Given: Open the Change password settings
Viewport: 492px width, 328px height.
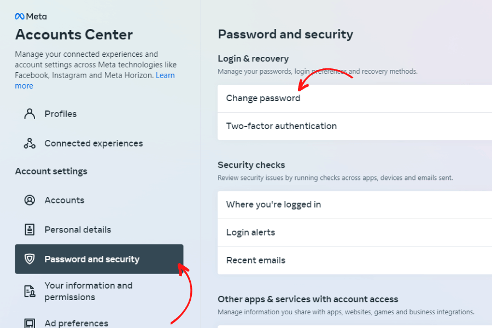Looking at the screenshot, I should (x=263, y=98).
